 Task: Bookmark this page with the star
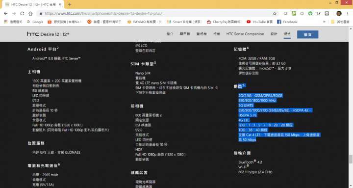tap(275, 14)
